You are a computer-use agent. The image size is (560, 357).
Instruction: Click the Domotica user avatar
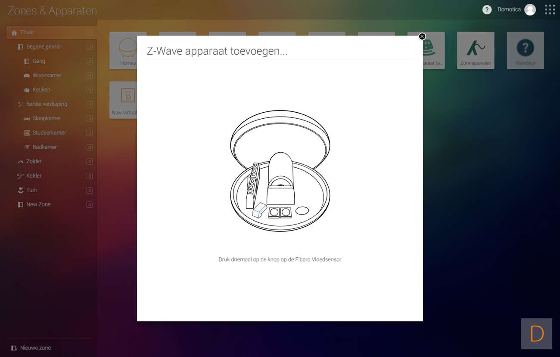click(x=530, y=9)
